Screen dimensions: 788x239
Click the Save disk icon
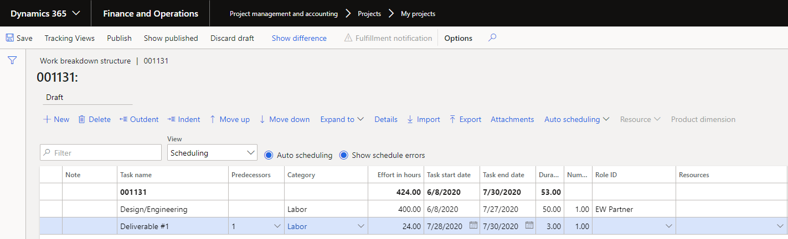[9, 38]
